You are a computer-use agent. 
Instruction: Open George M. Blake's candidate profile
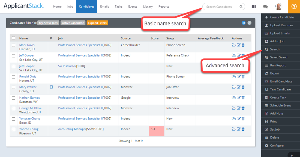[30, 108]
